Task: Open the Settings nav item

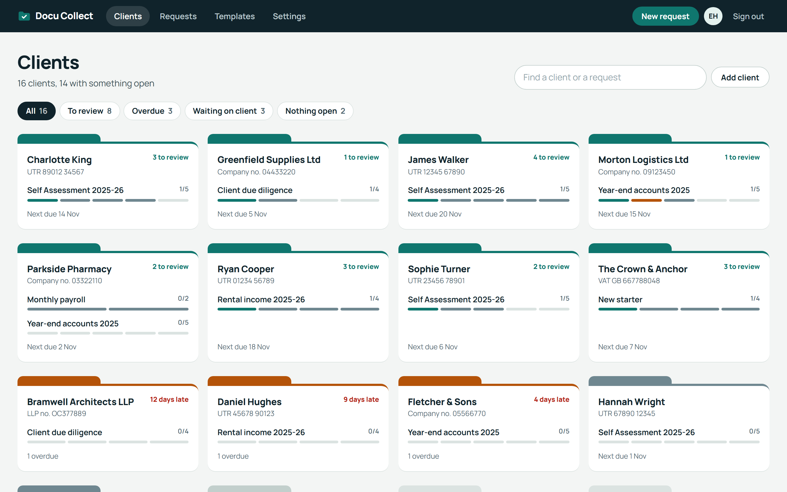Action: coord(289,16)
